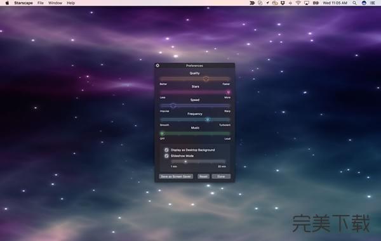This screenshot has width=381, height=241.
Task: Toggle Slideshow Mode checkbox
Action: (166, 156)
